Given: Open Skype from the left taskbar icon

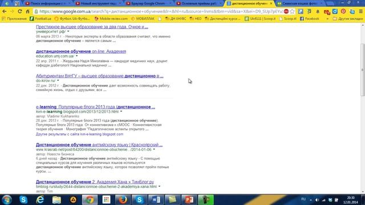Looking at the screenshot, I should click(x=23, y=200).
